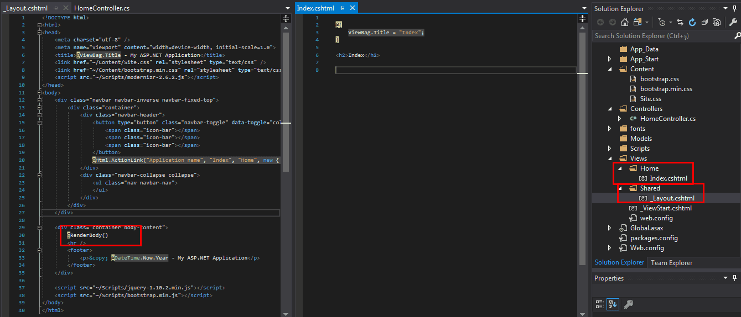Switch Solution Explorer views with folder icon
741x317 pixels.
[638, 22]
